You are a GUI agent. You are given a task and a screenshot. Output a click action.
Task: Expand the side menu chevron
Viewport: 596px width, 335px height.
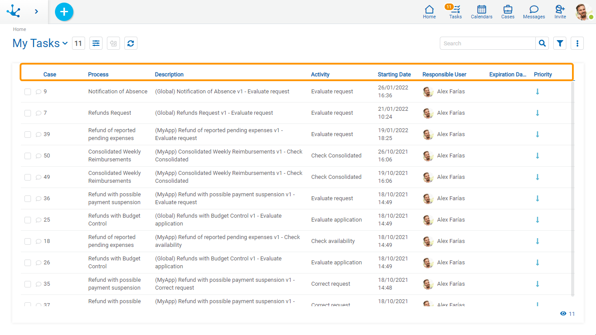click(36, 11)
